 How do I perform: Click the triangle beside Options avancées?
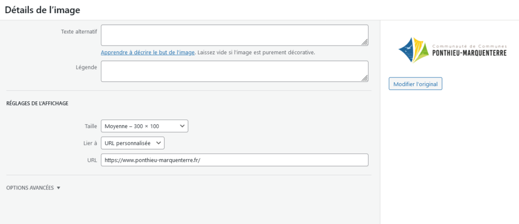click(x=58, y=188)
